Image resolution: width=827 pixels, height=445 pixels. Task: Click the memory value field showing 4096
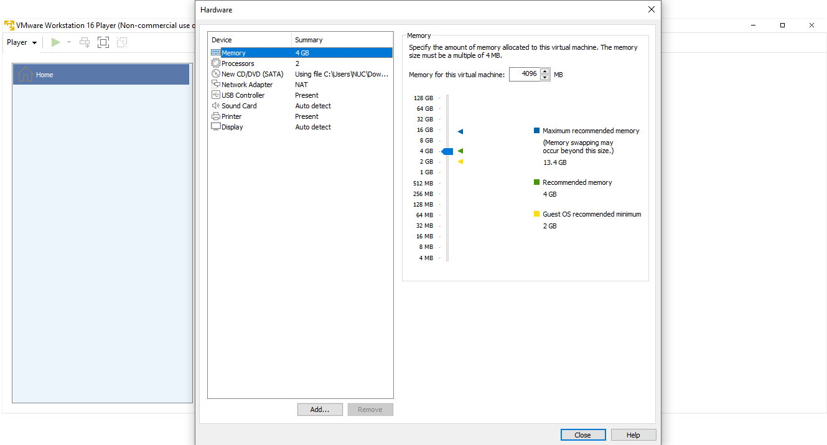coord(525,74)
